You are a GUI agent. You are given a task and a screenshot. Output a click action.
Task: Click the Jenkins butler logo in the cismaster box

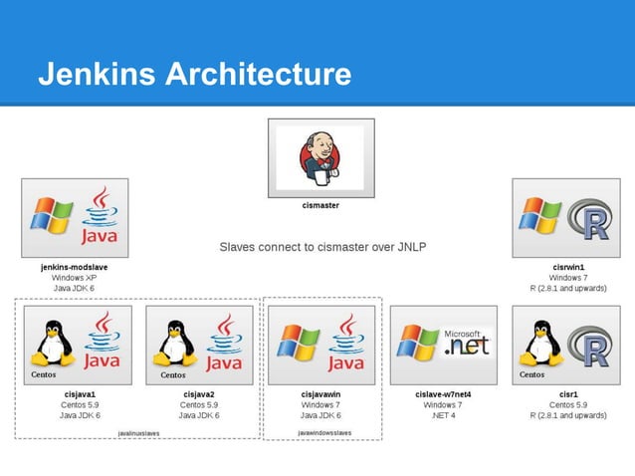pyautogui.click(x=319, y=158)
